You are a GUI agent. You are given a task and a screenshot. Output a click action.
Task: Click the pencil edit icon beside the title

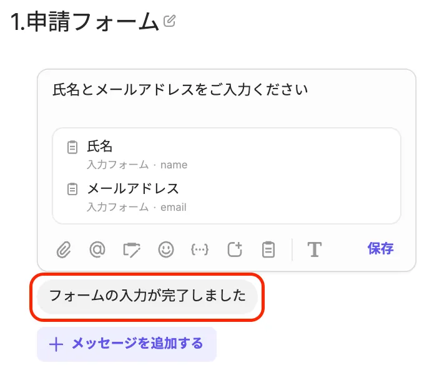coord(169,21)
